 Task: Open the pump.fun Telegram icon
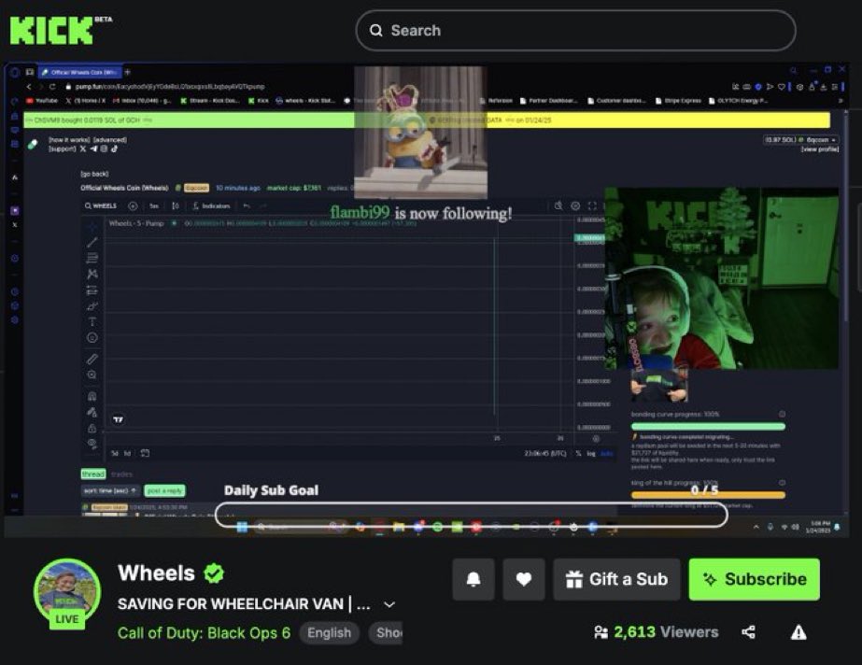point(93,149)
